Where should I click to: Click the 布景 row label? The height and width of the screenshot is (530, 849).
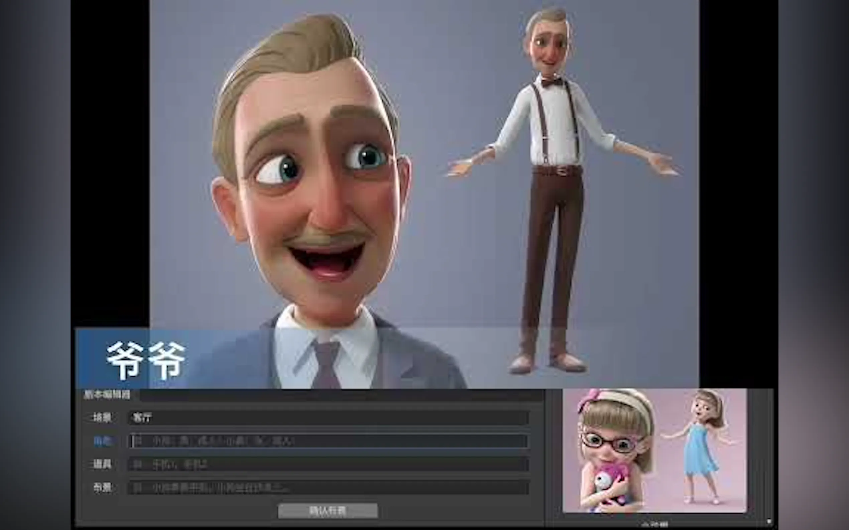click(x=102, y=488)
